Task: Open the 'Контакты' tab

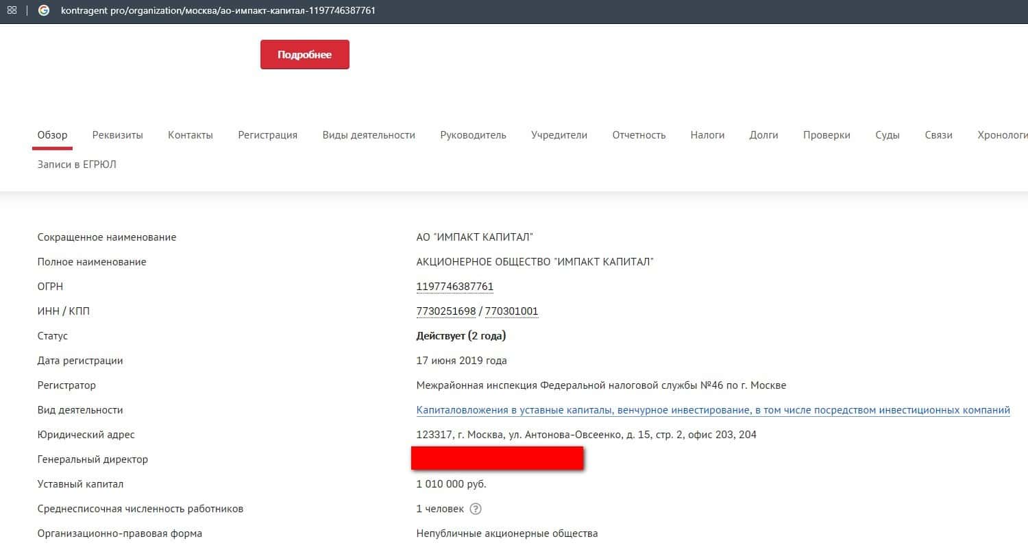Action: [x=191, y=135]
